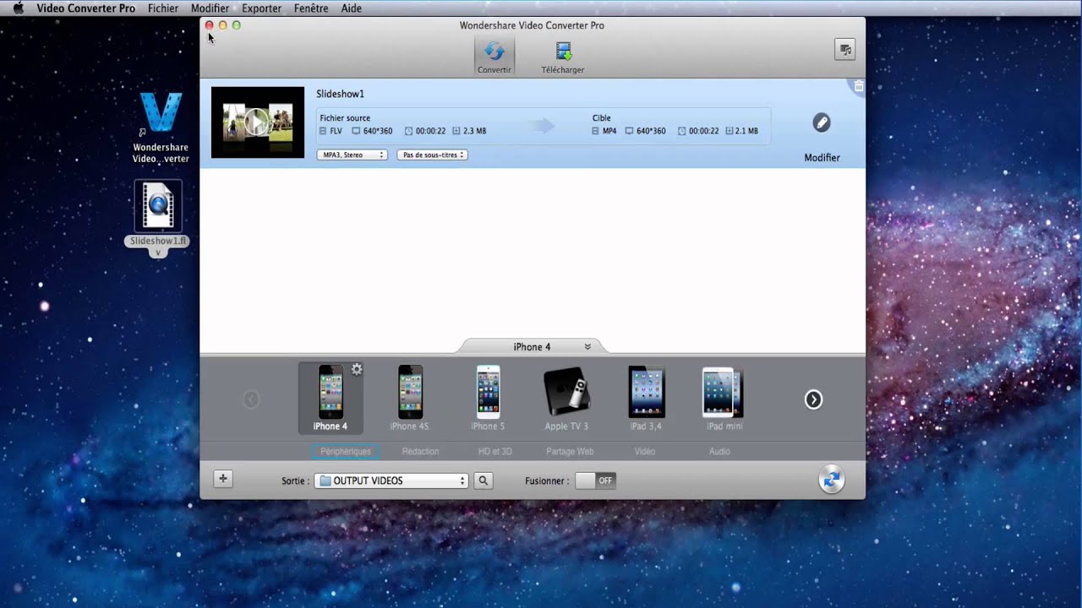Choose the Apple TV 3 preset

(x=566, y=398)
